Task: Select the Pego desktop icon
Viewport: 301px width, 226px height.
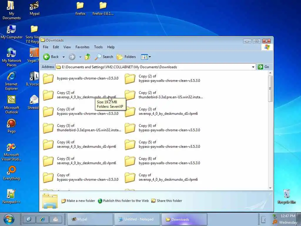Action: tap(11, 126)
